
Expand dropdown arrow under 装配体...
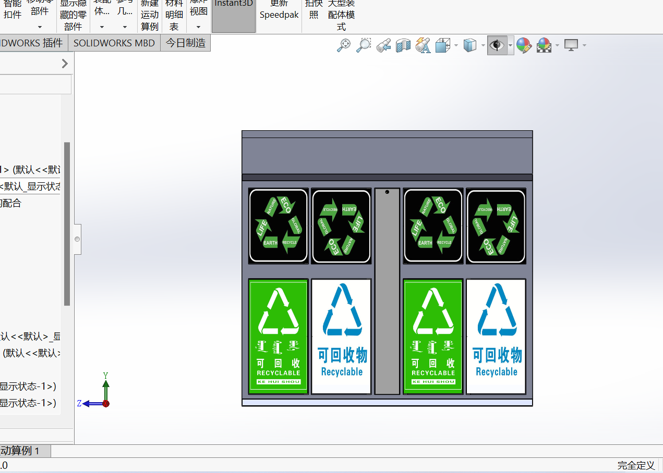coord(102,27)
